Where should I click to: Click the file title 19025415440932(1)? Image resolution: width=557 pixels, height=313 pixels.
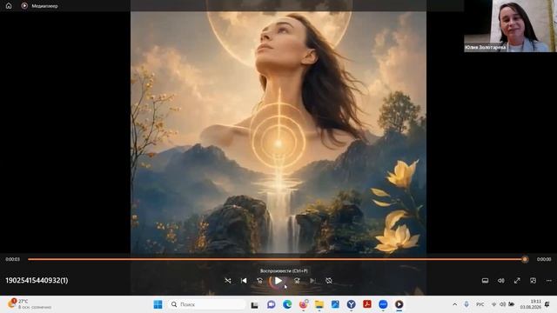[37, 280]
